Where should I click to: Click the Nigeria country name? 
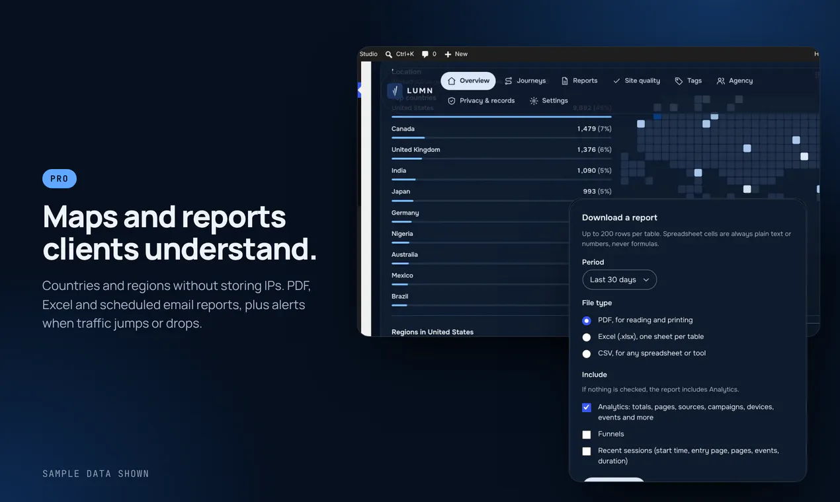click(x=402, y=234)
